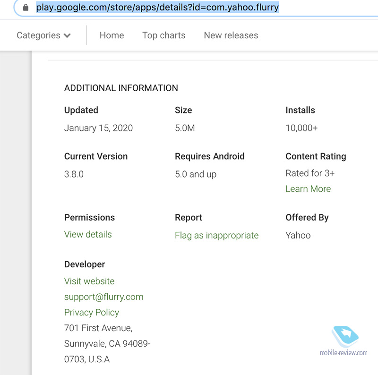This screenshot has height=375, width=378.
Task: Select the Report label
Action: tap(189, 218)
